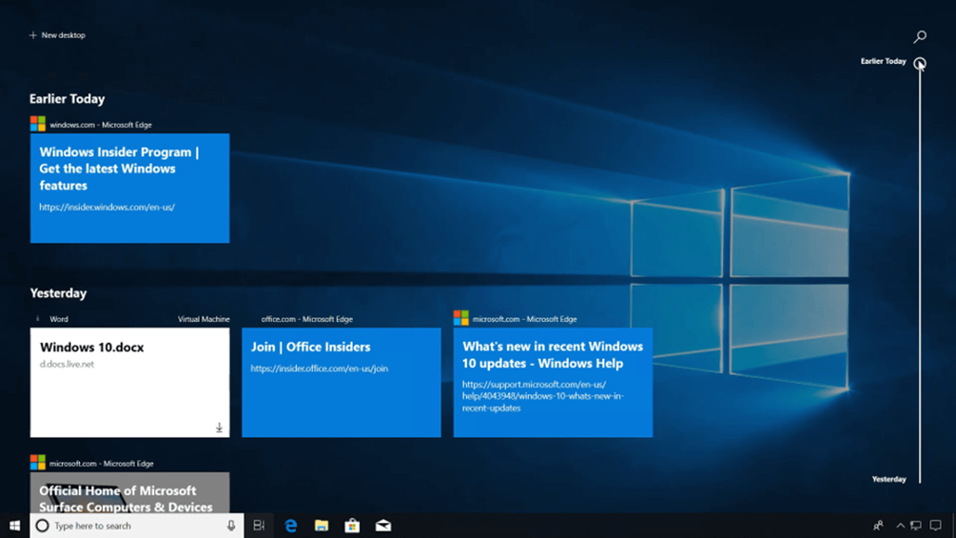The width and height of the screenshot is (956, 538).
Task: Open File Explorer from the taskbar
Action: (x=321, y=526)
